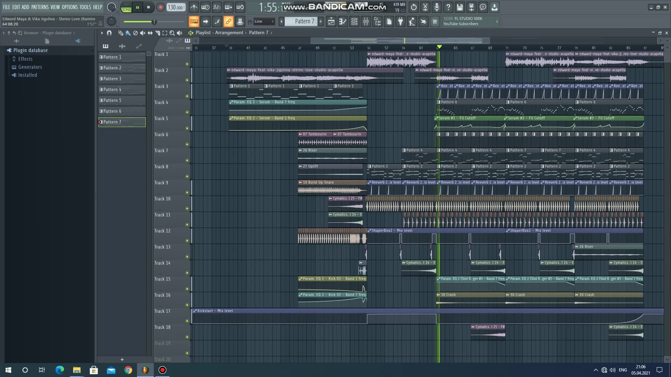Open the Mixer window icon

[366, 22]
